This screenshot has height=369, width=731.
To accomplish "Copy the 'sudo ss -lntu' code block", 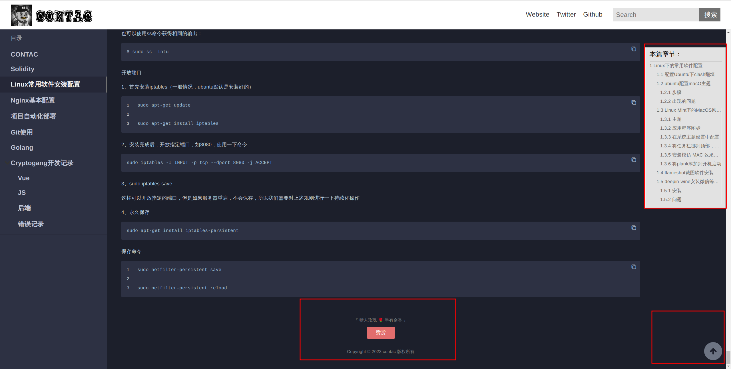I will pos(634,49).
